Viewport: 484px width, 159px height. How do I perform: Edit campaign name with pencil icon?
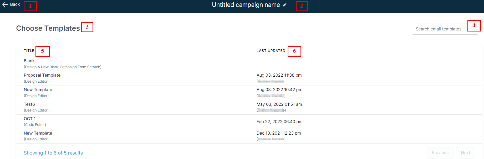coord(285,5)
